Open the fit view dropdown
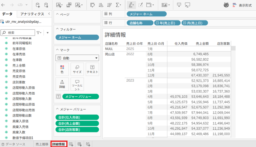Image resolution: width=256 pixels, height=147 pixels. 150,5
